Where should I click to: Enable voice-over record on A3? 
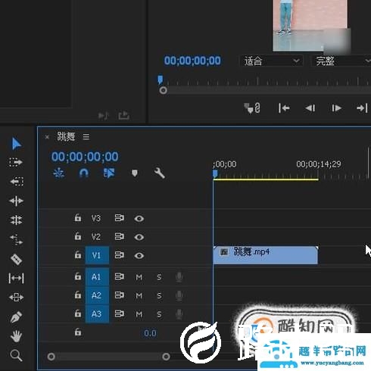pyautogui.click(x=179, y=314)
